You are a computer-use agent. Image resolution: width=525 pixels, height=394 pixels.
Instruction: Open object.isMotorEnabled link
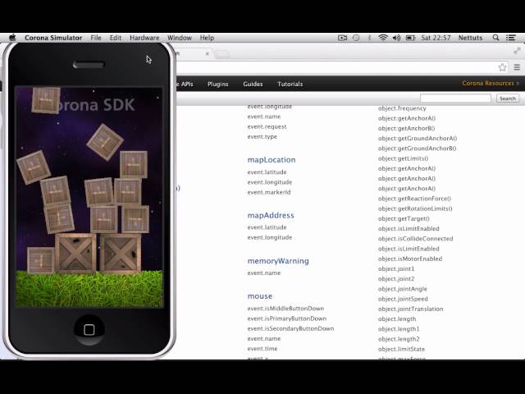pos(410,259)
